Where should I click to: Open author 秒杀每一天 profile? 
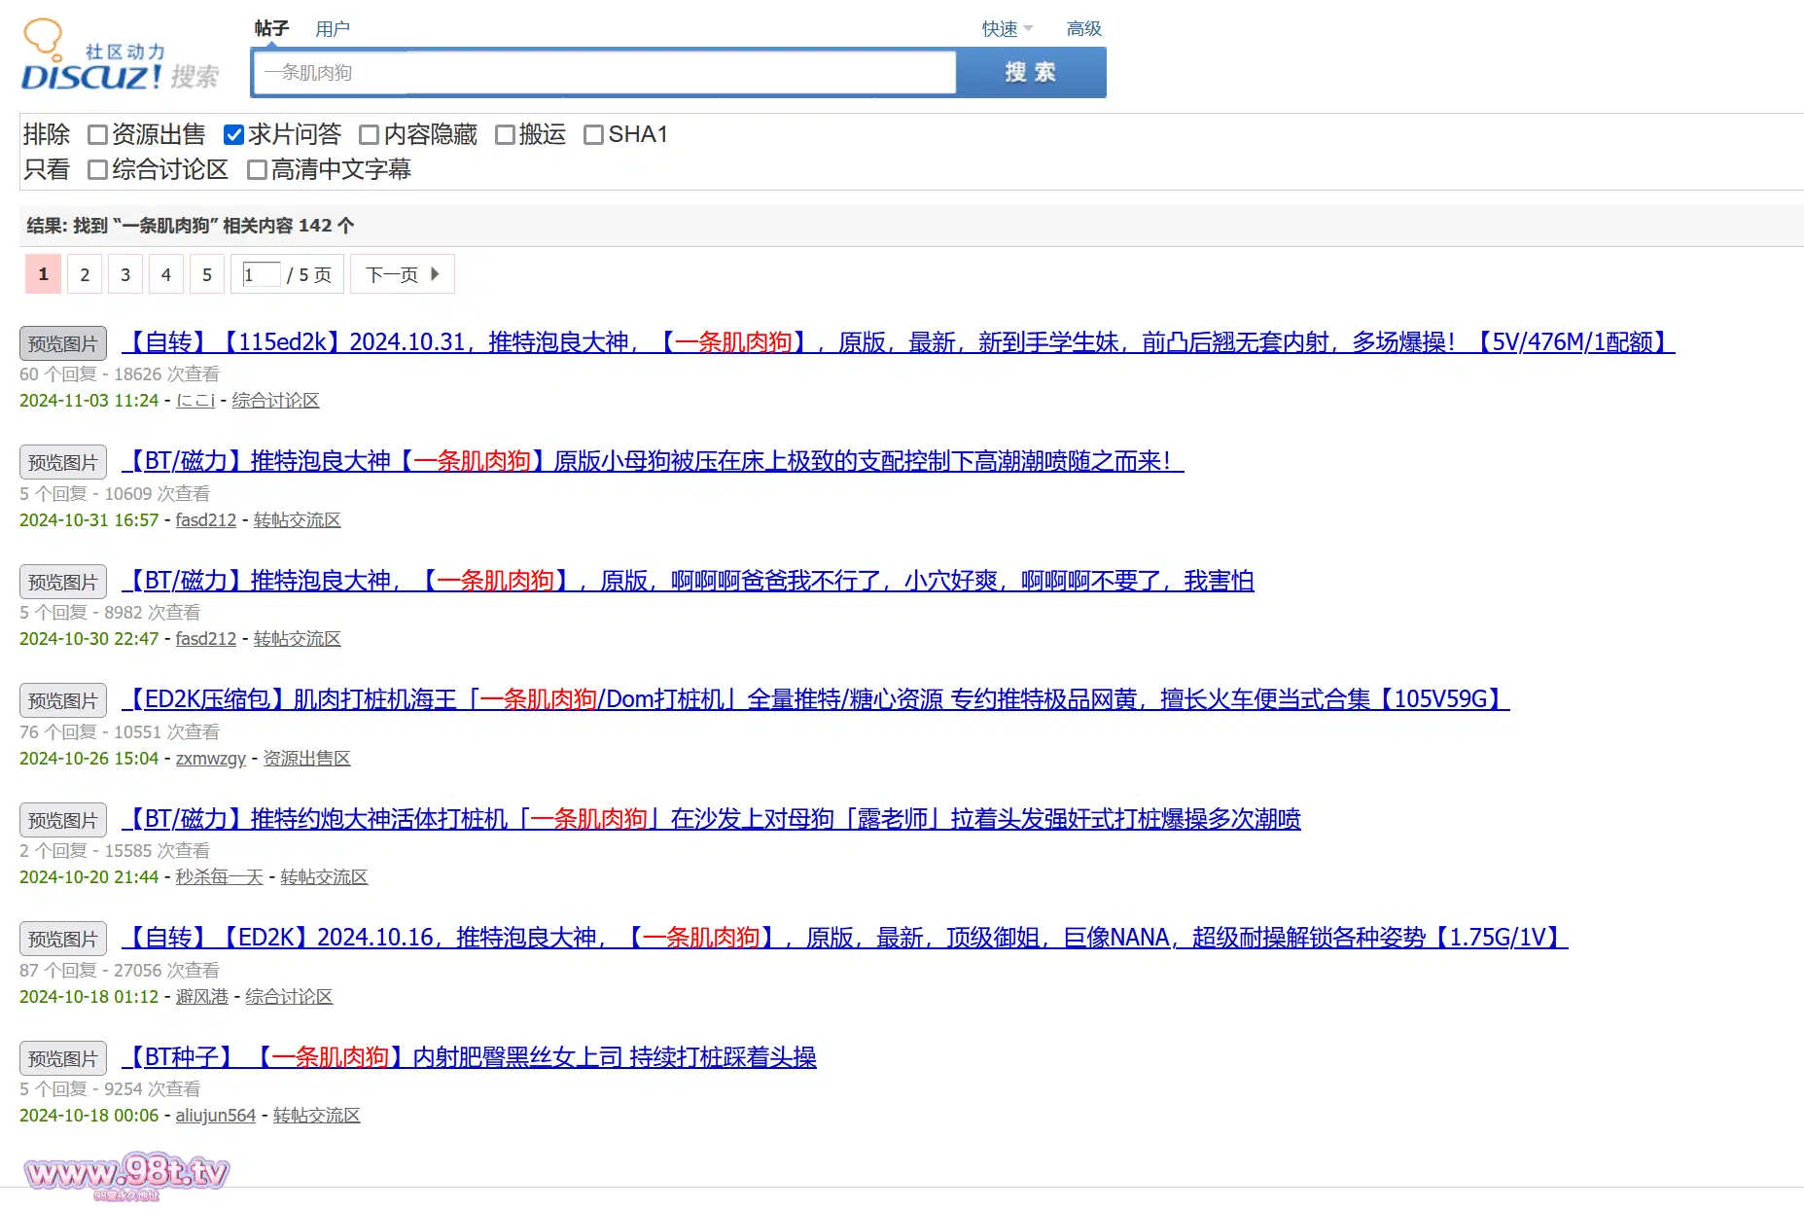[220, 877]
